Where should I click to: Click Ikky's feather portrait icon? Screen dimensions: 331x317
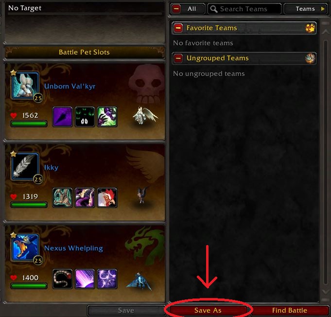coord(25,167)
